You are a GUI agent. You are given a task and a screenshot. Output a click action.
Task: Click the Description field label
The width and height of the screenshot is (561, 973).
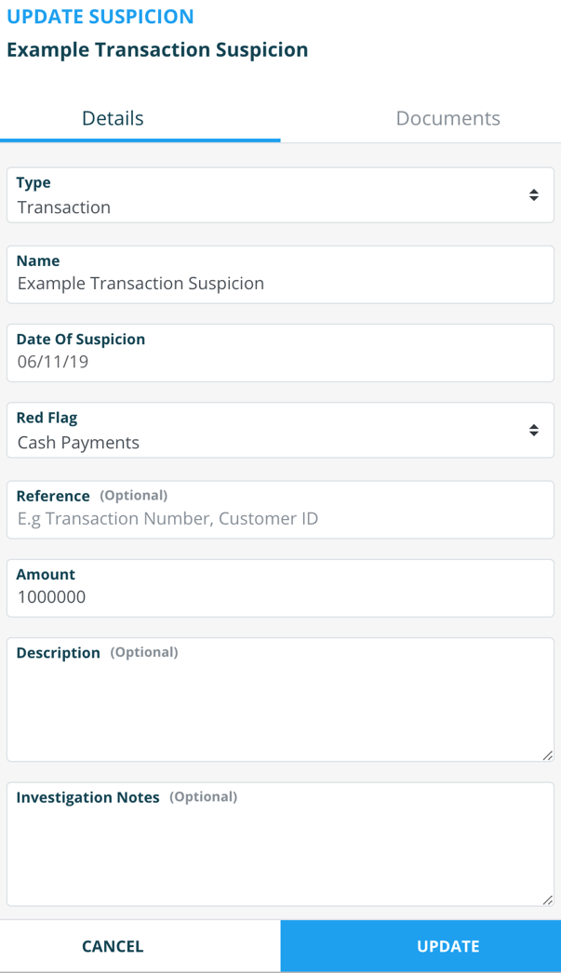pos(59,653)
